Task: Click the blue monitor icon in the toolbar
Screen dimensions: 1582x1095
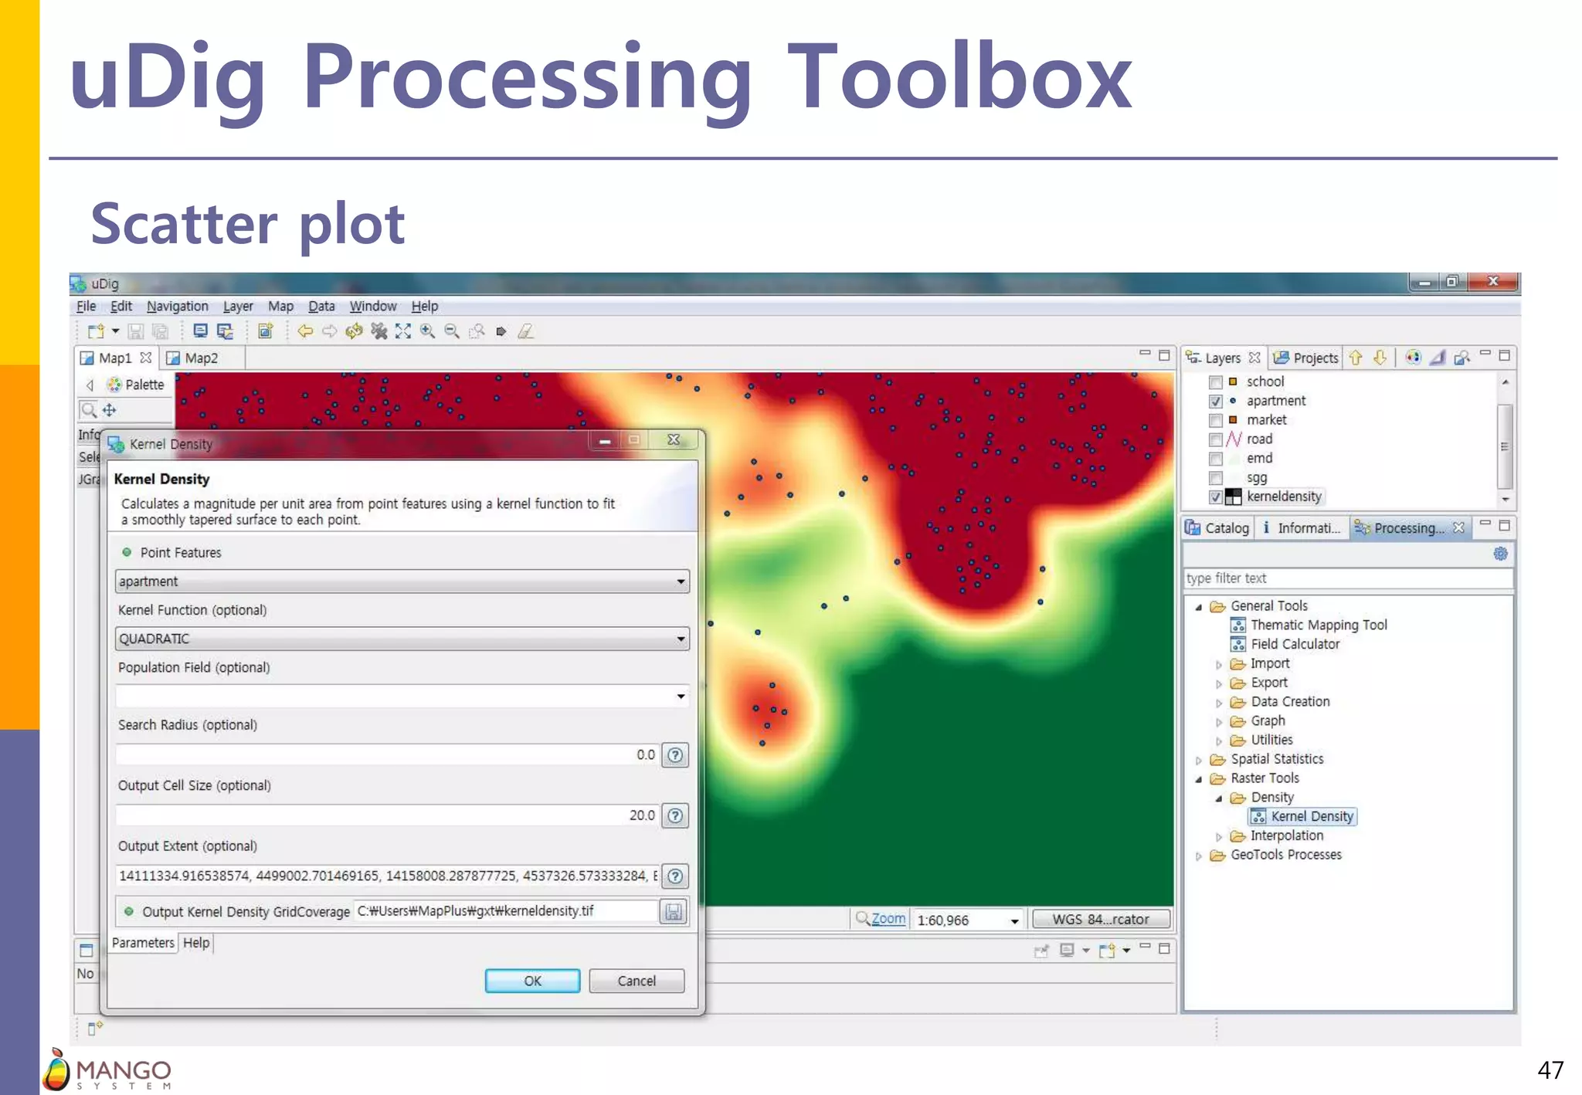Action: (200, 331)
